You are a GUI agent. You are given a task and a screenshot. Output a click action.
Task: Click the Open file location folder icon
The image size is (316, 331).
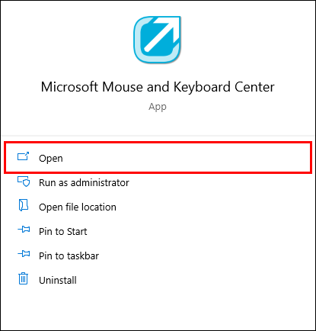pyautogui.click(x=23, y=205)
